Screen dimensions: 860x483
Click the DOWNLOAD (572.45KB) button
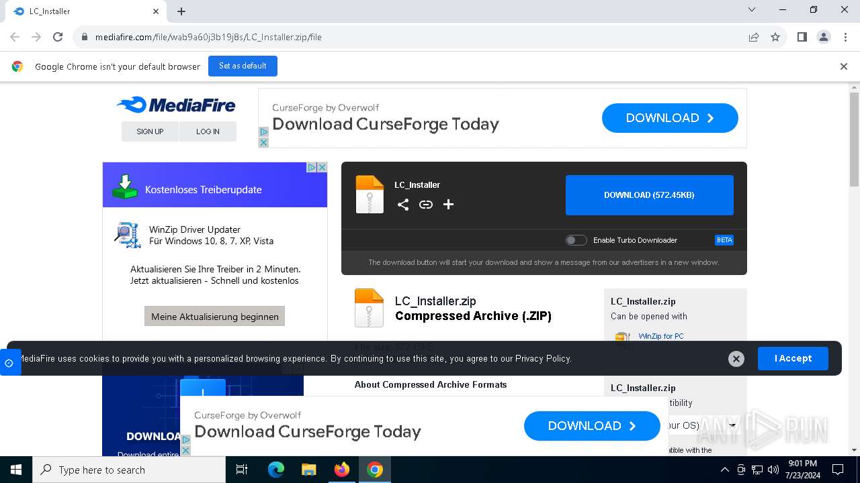(649, 195)
